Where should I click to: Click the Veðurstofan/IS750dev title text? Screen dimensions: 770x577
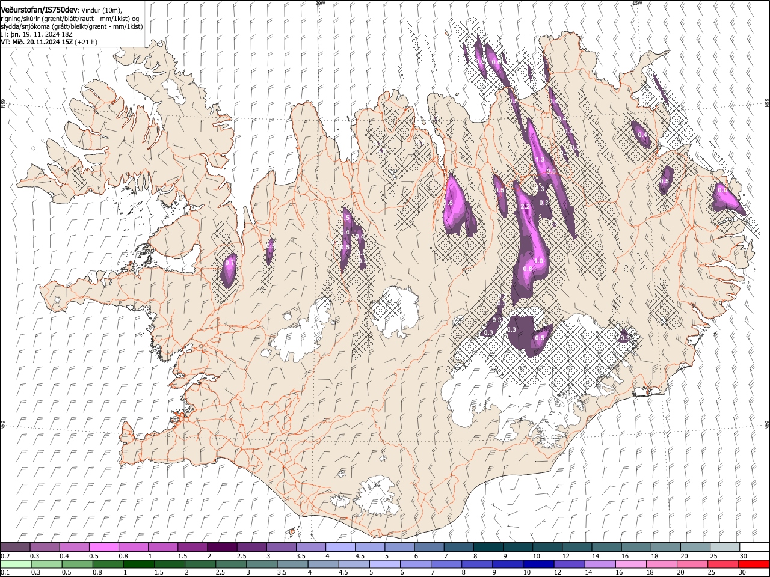pos(39,10)
